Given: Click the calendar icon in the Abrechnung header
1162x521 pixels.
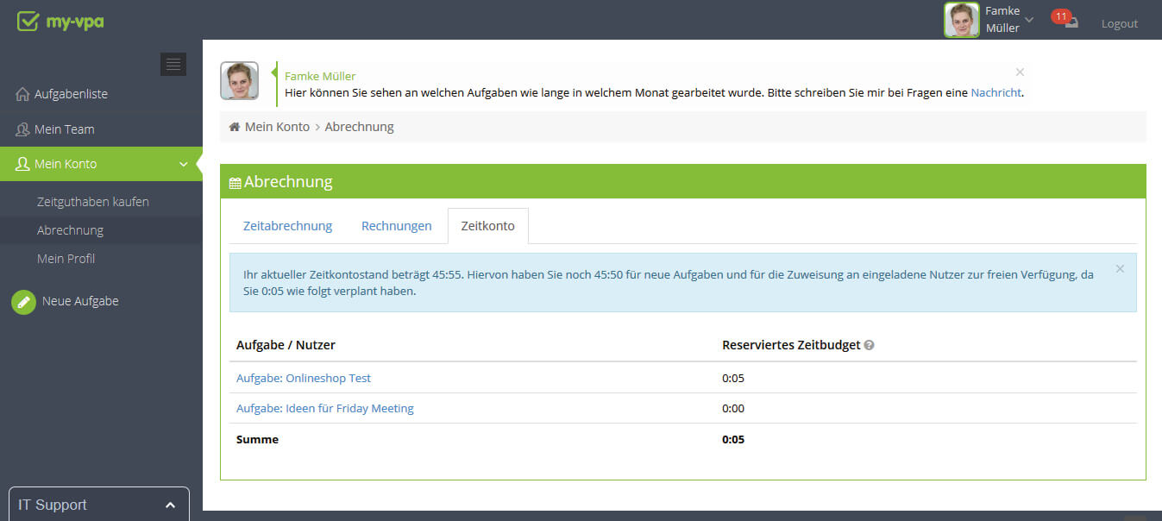Looking at the screenshot, I should click(235, 183).
